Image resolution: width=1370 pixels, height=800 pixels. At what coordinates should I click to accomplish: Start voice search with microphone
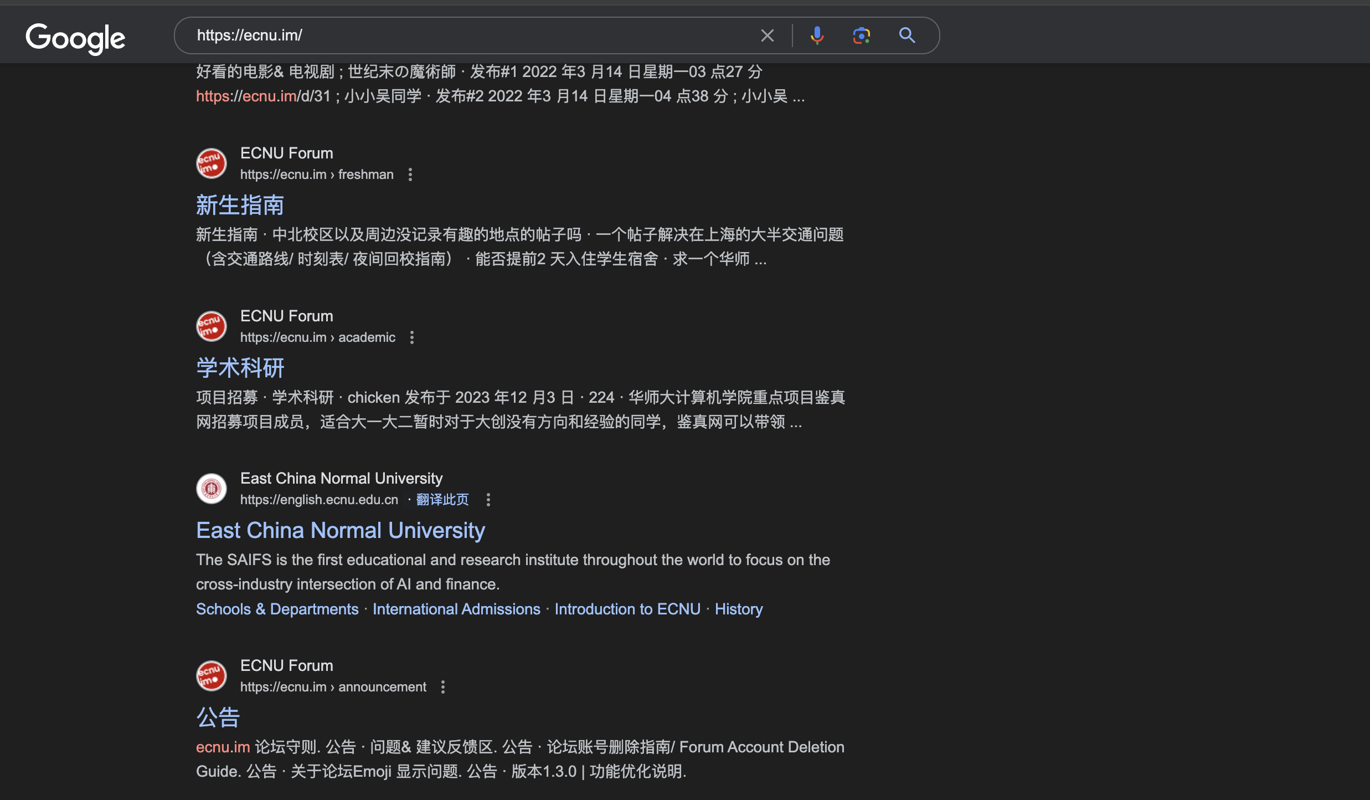[x=817, y=35]
